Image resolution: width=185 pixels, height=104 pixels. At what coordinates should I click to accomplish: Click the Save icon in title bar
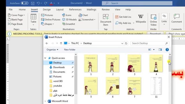click(x=33, y=3)
